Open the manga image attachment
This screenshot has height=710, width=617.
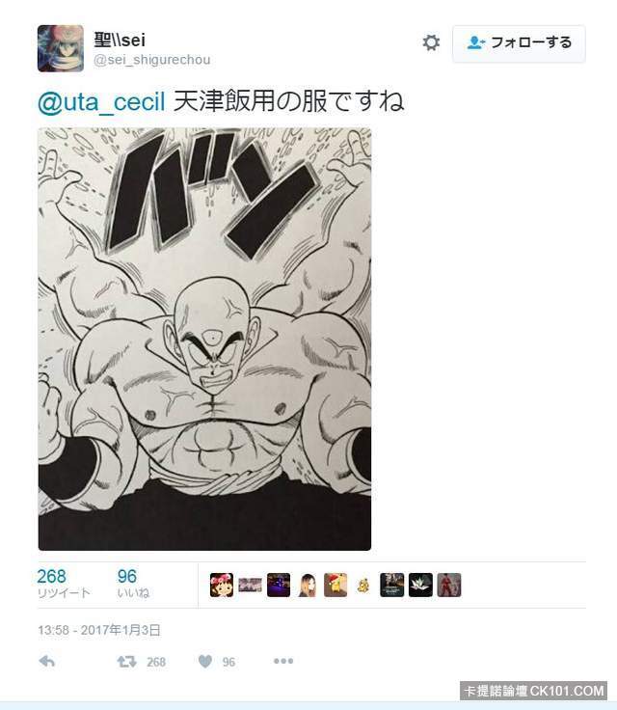204,340
